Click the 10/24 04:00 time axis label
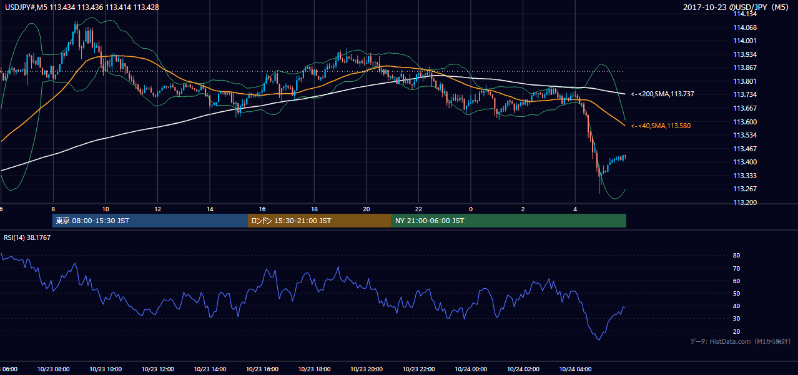798x375 pixels. click(576, 369)
